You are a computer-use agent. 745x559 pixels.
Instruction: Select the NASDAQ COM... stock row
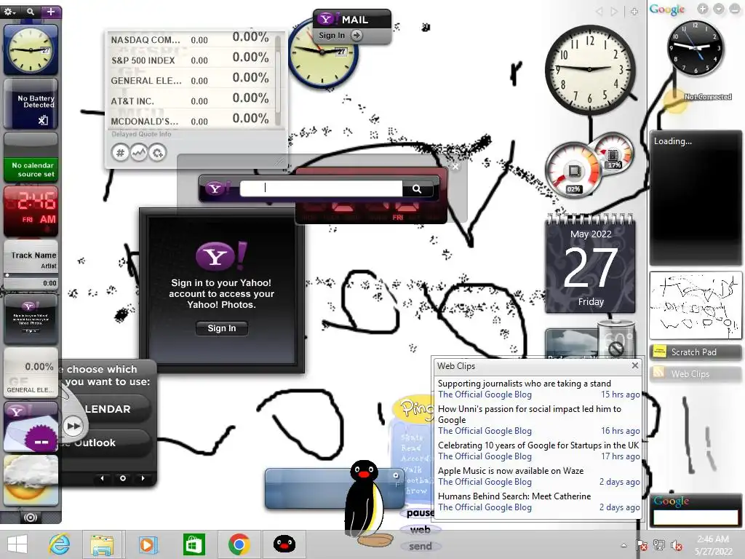pyautogui.click(x=190, y=39)
